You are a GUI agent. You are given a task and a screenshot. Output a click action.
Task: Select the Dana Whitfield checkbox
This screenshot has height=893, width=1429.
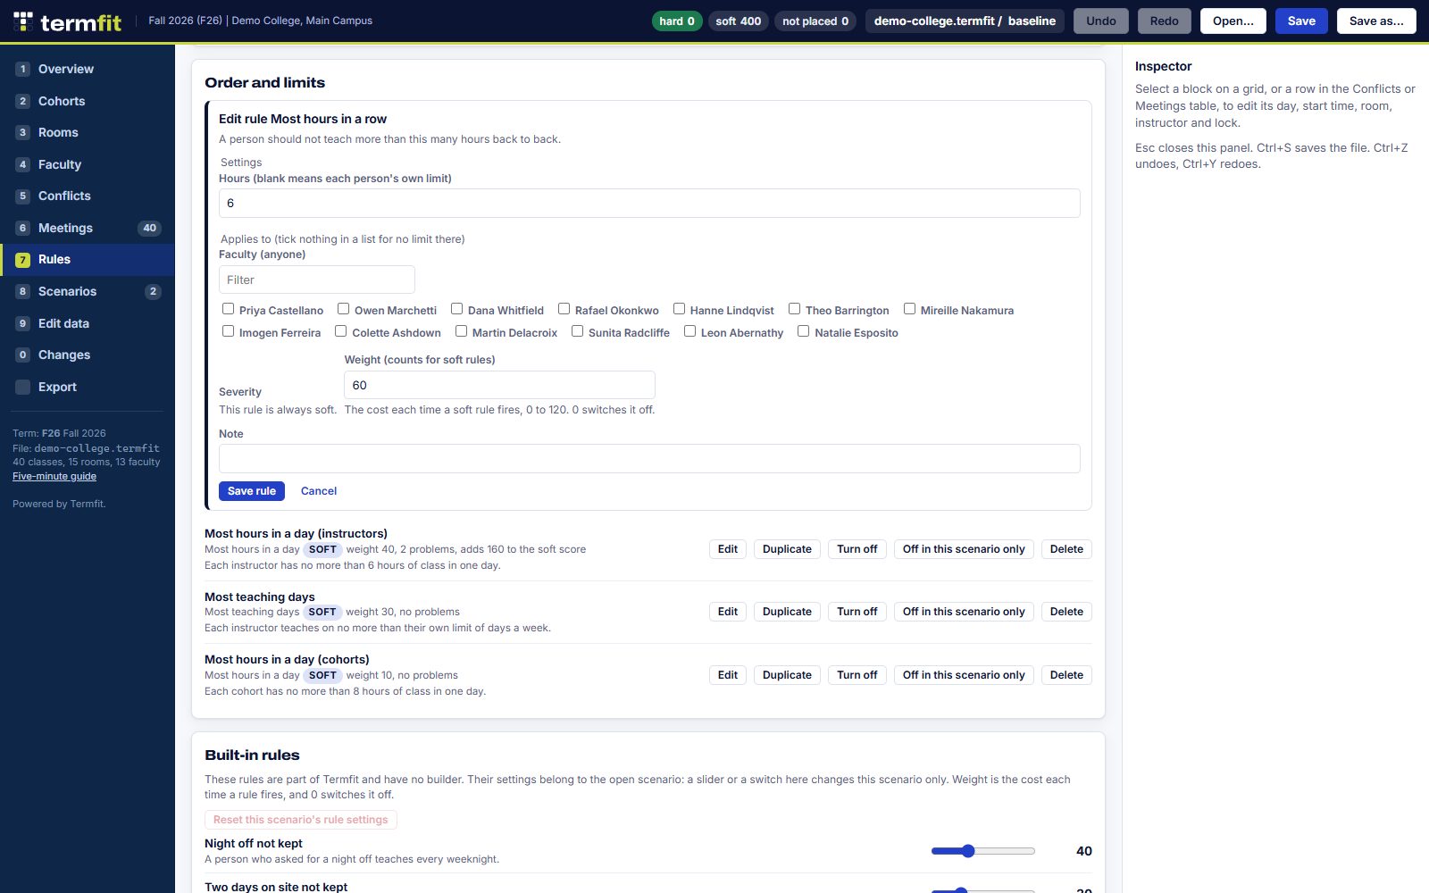(x=457, y=309)
